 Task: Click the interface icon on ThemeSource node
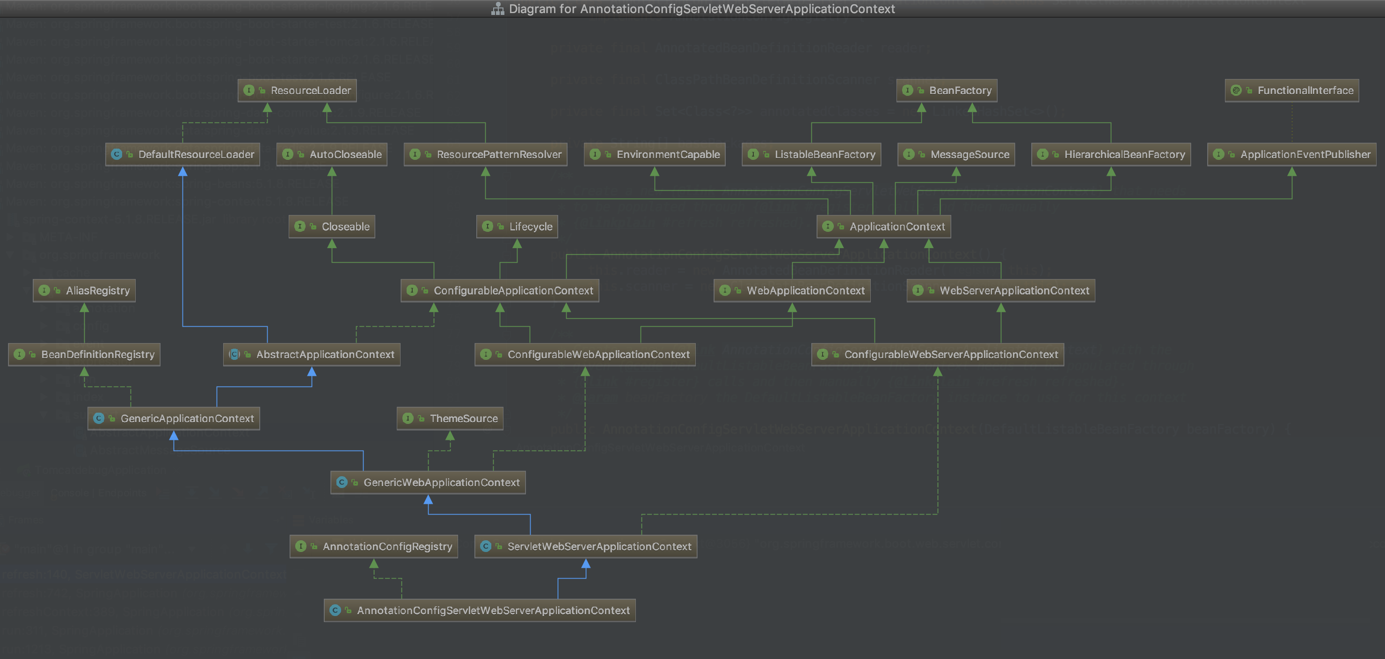pyautogui.click(x=408, y=418)
